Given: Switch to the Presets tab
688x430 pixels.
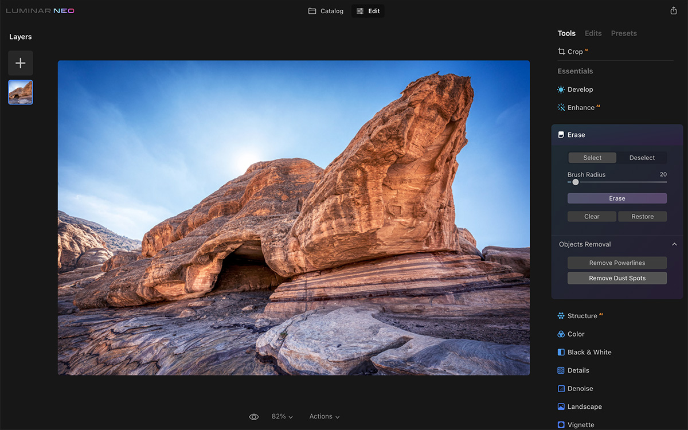Looking at the screenshot, I should click(x=624, y=33).
